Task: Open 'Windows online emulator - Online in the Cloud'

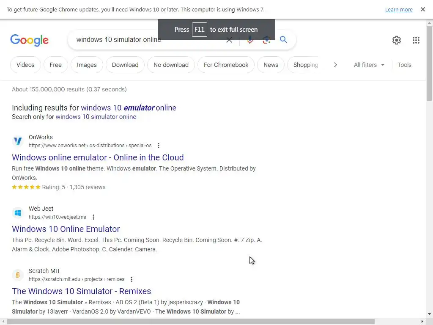Action: tap(98, 157)
